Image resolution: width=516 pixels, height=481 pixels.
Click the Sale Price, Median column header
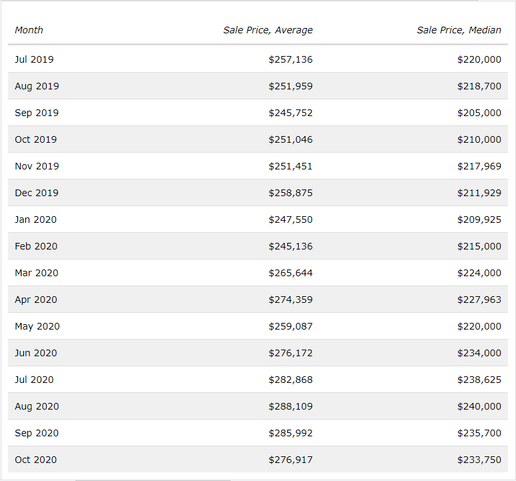[459, 30]
